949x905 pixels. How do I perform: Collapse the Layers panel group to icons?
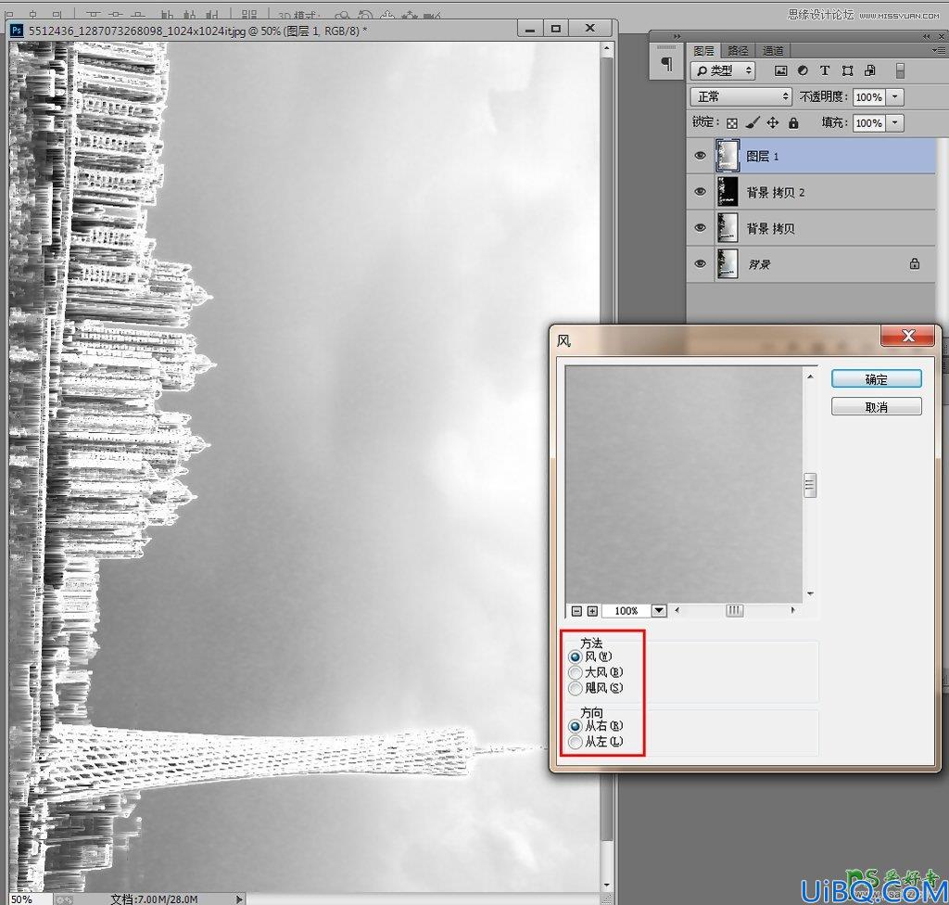[926, 37]
